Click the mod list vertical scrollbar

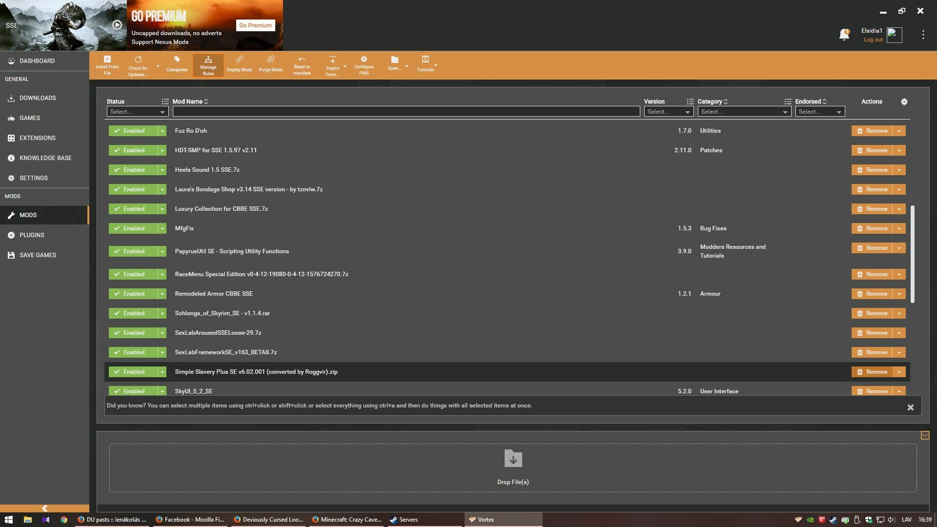click(912, 254)
